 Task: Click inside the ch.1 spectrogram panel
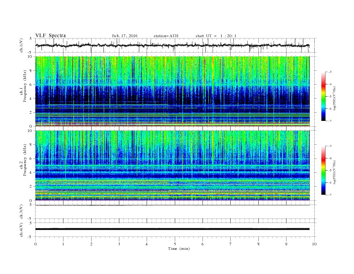(x=173, y=91)
